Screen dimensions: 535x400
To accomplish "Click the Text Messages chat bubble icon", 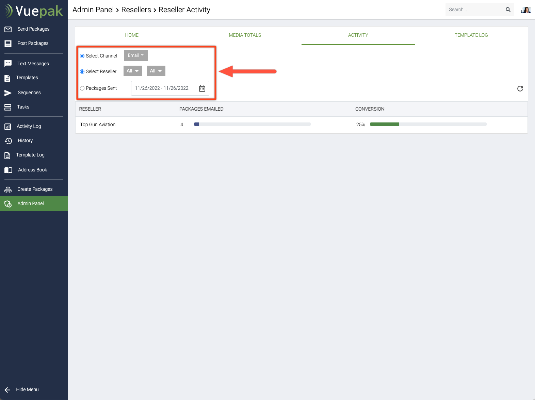I will click(x=8, y=64).
